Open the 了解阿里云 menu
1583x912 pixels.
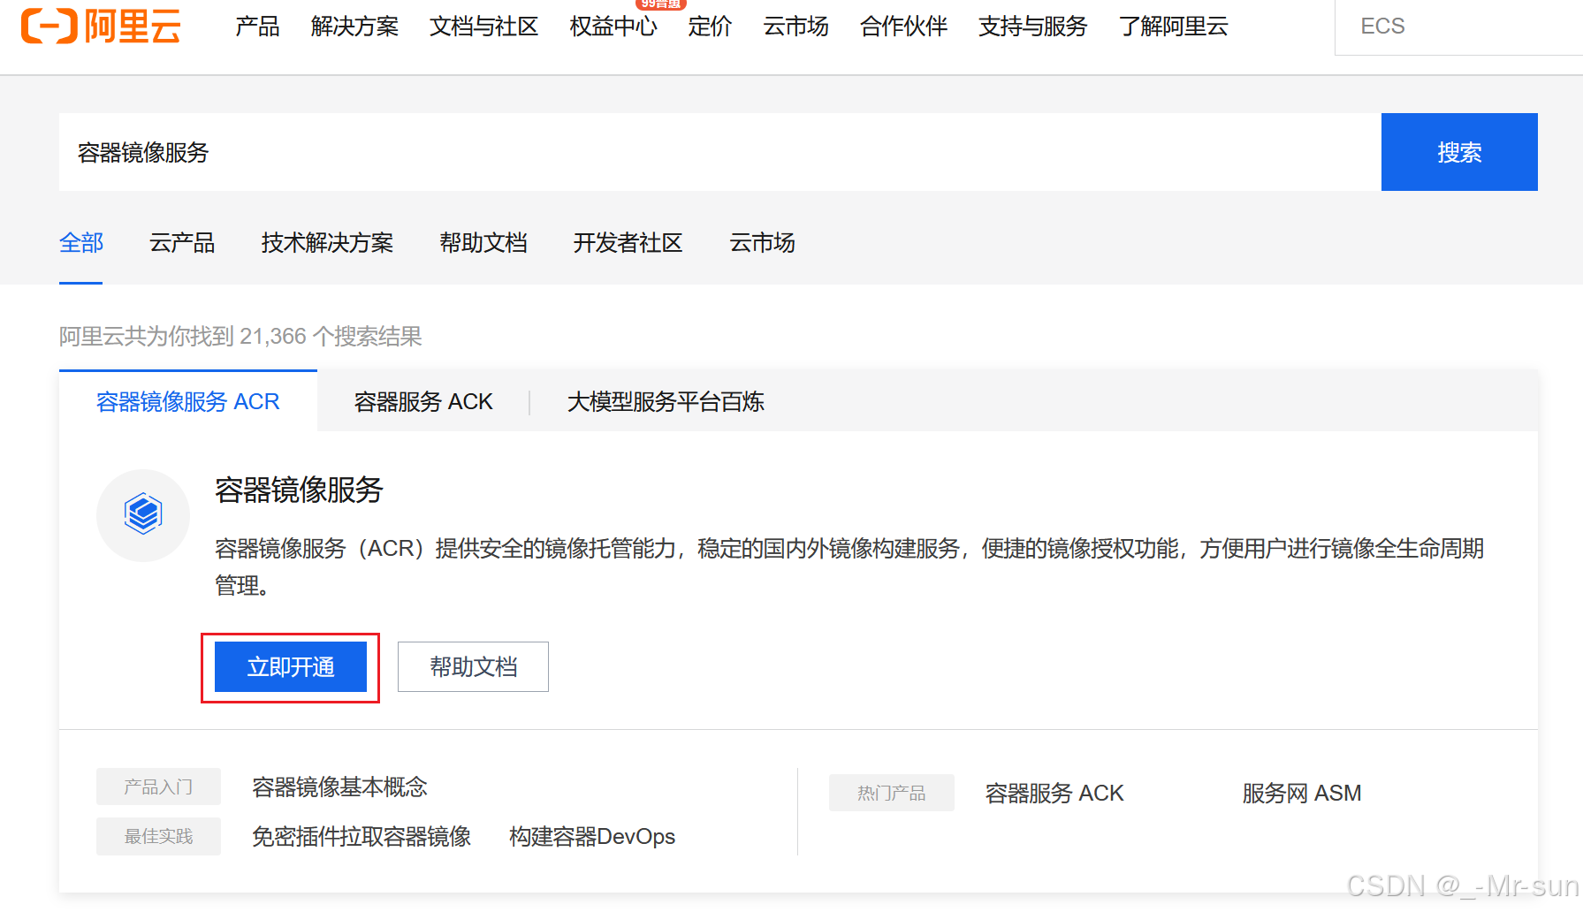coord(1173,27)
